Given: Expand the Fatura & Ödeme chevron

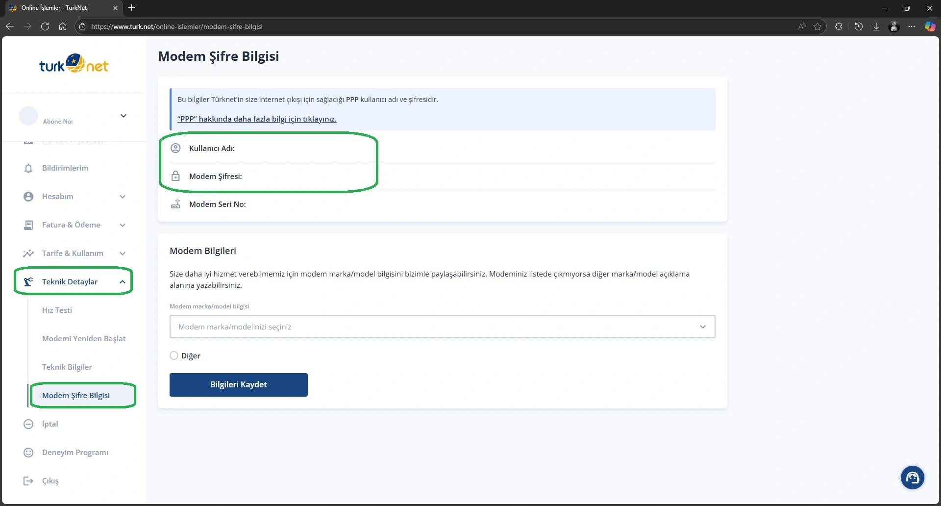Looking at the screenshot, I should tap(123, 225).
